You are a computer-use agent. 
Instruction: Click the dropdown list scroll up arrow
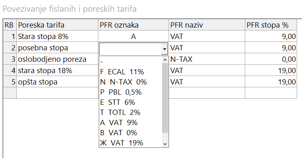coord(165,60)
